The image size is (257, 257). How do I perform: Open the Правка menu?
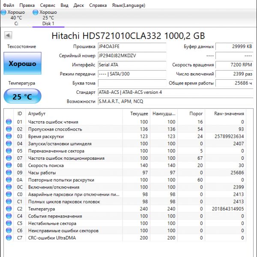coord(27,5)
